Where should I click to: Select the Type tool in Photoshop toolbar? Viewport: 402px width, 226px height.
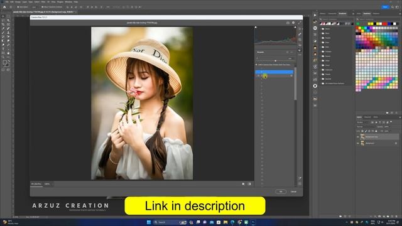click(3, 49)
